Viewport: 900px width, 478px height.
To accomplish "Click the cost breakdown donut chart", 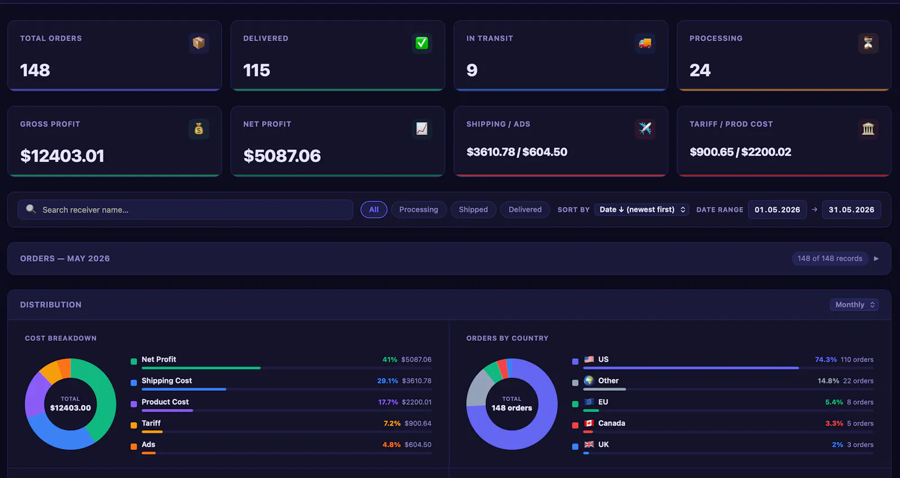I will coord(70,404).
